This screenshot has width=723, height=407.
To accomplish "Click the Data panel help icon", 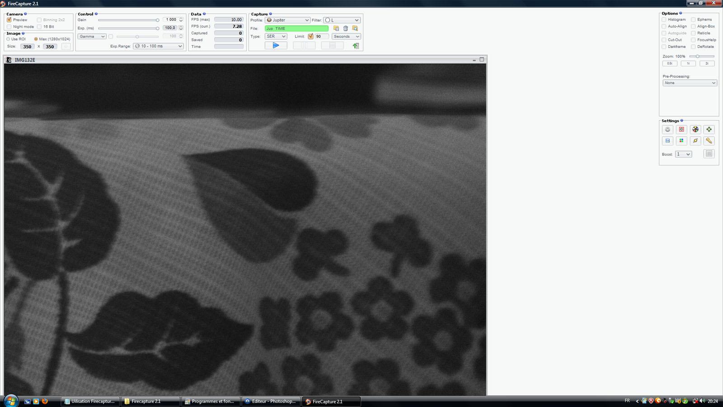I will point(204,14).
